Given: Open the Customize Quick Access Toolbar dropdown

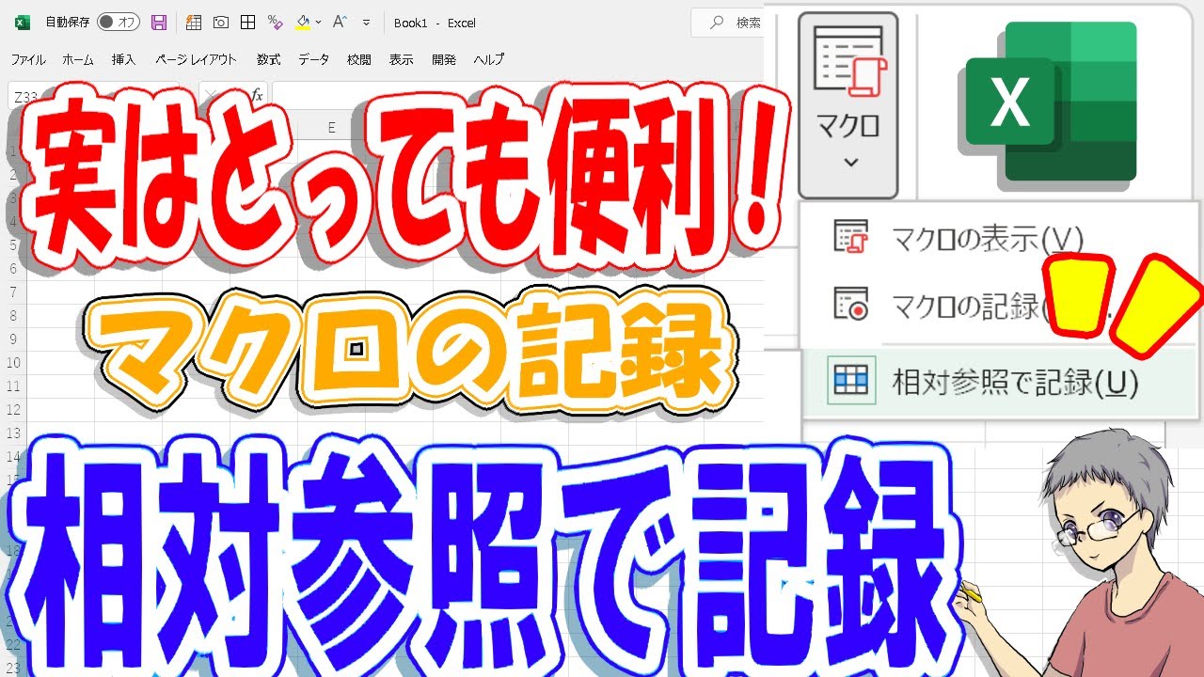Looking at the screenshot, I should tap(366, 23).
